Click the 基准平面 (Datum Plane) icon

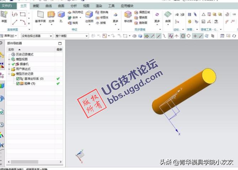[40, 15]
